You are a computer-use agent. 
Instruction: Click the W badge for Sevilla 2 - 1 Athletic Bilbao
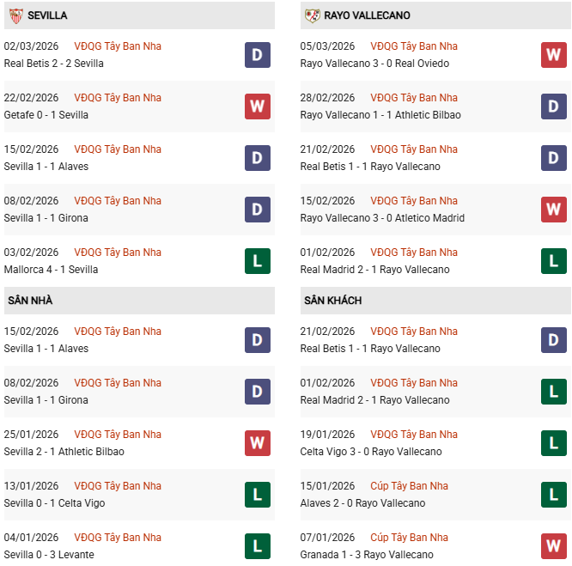point(257,443)
